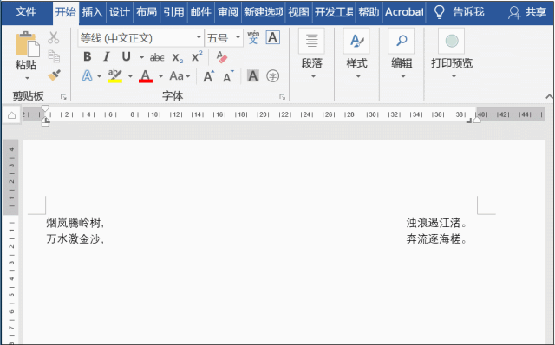Click the character border A icon

click(x=273, y=37)
